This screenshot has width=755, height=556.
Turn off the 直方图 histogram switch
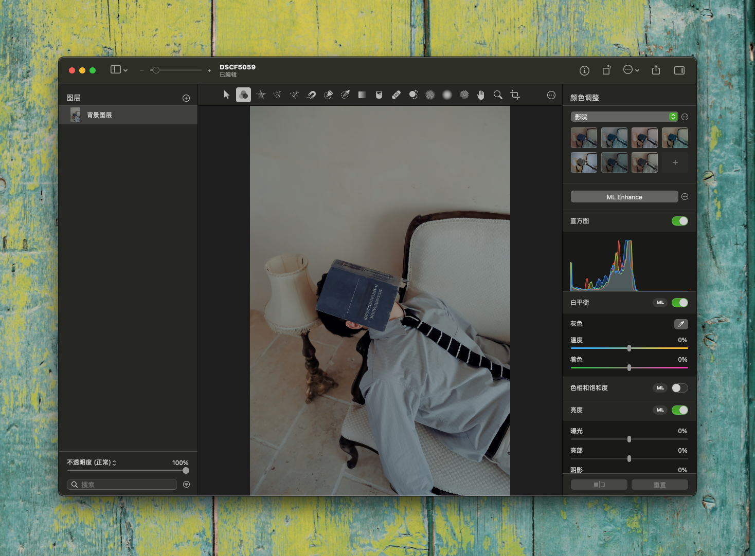pyautogui.click(x=679, y=221)
